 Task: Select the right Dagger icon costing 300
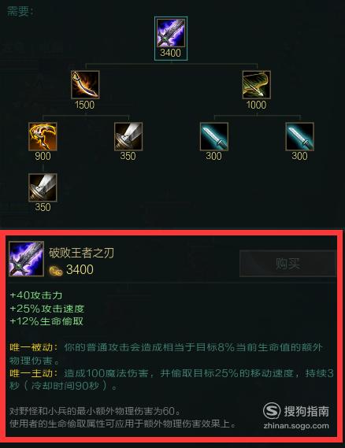tap(299, 136)
